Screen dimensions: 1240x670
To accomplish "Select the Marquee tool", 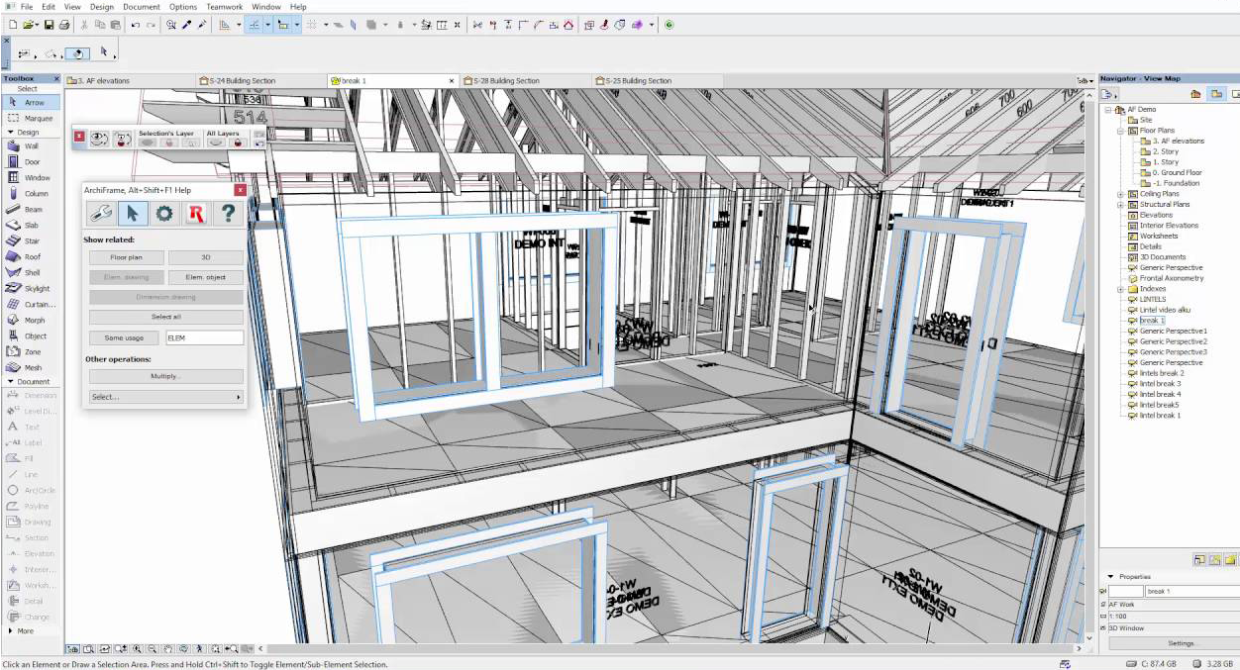I will [31, 118].
